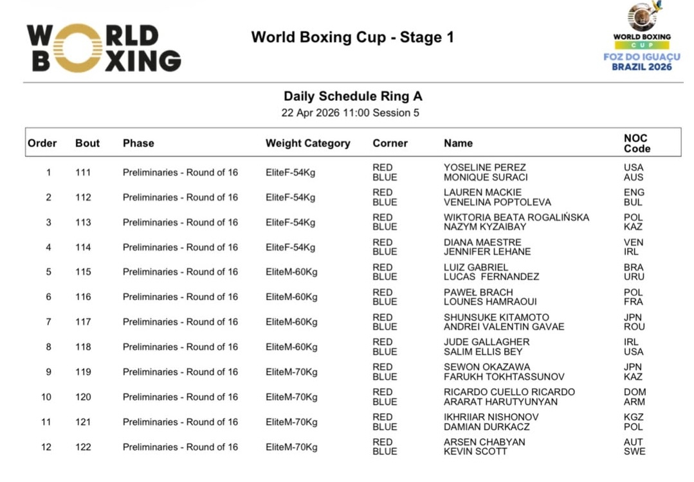Click on Jude Gallagher's name
Screen dimensions: 694x482
coord(486,343)
